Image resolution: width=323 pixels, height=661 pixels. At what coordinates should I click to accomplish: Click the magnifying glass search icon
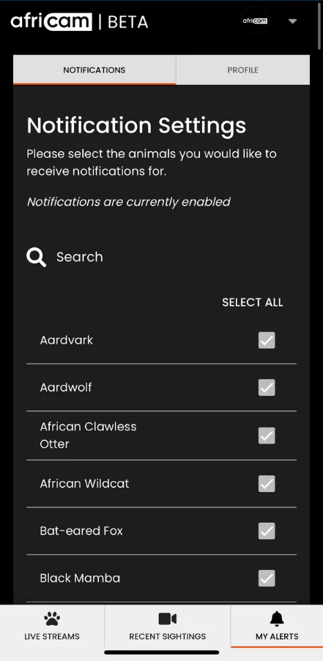[36, 257]
